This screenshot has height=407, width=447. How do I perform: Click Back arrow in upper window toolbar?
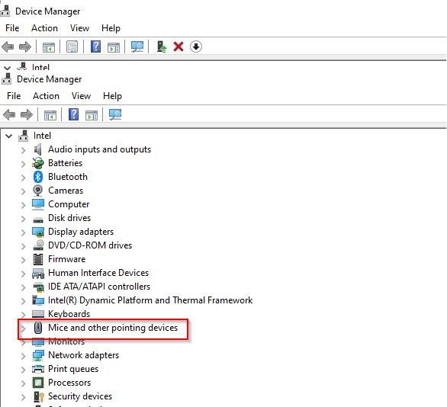8,46
